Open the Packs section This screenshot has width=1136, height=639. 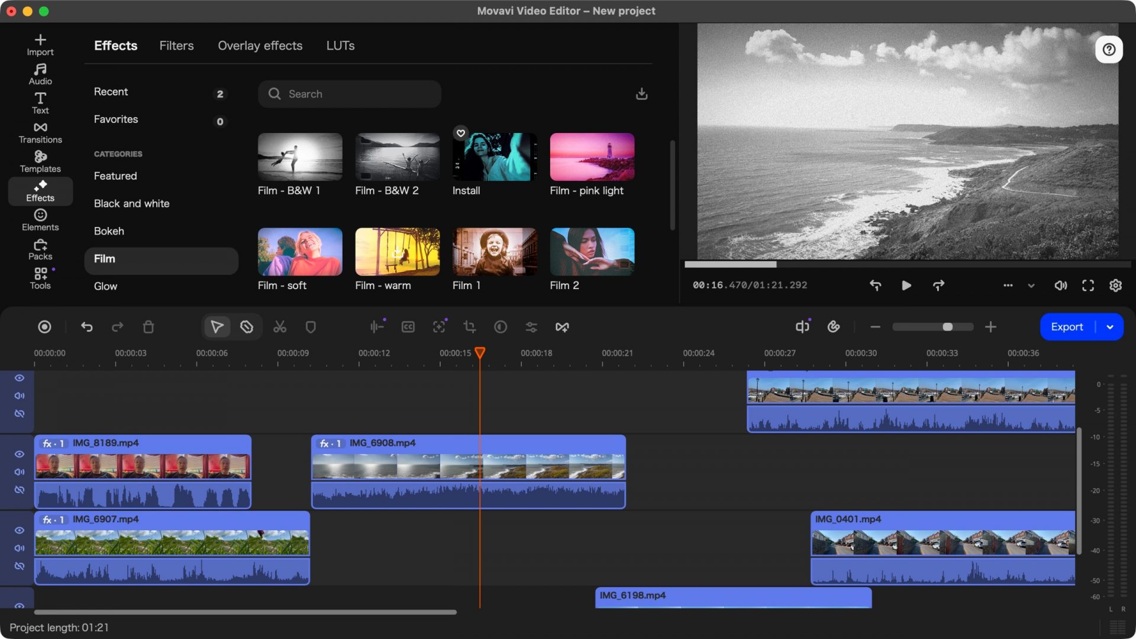pyautogui.click(x=40, y=249)
